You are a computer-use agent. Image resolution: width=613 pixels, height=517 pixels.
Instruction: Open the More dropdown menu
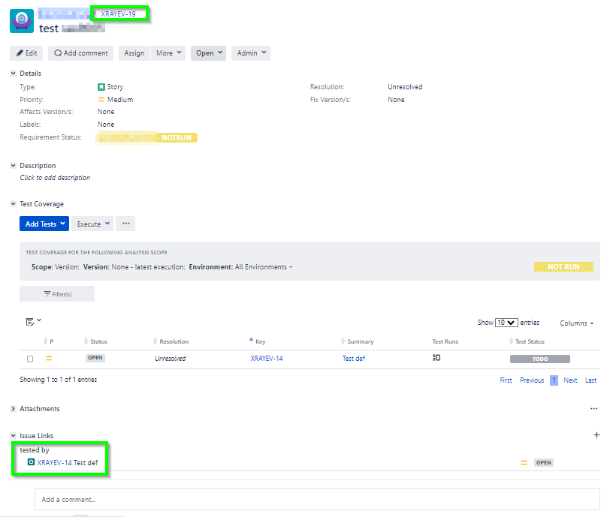coord(168,53)
